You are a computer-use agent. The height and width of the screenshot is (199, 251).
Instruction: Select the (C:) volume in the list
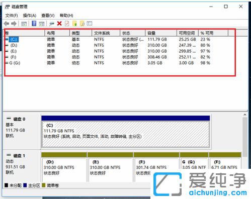tap(14, 39)
